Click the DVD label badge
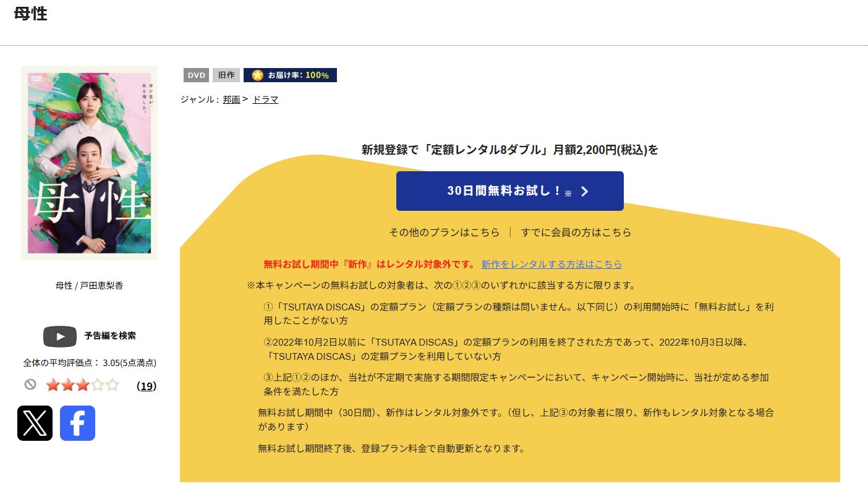The width and height of the screenshot is (868, 502). pyautogui.click(x=196, y=75)
